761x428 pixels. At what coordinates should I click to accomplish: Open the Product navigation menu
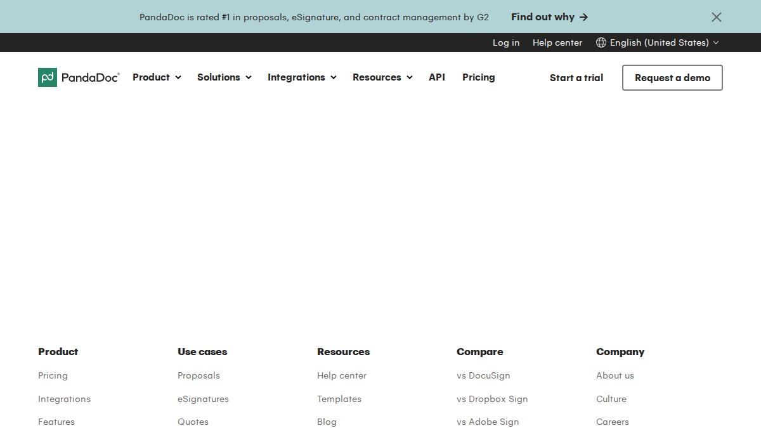(157, 77)
